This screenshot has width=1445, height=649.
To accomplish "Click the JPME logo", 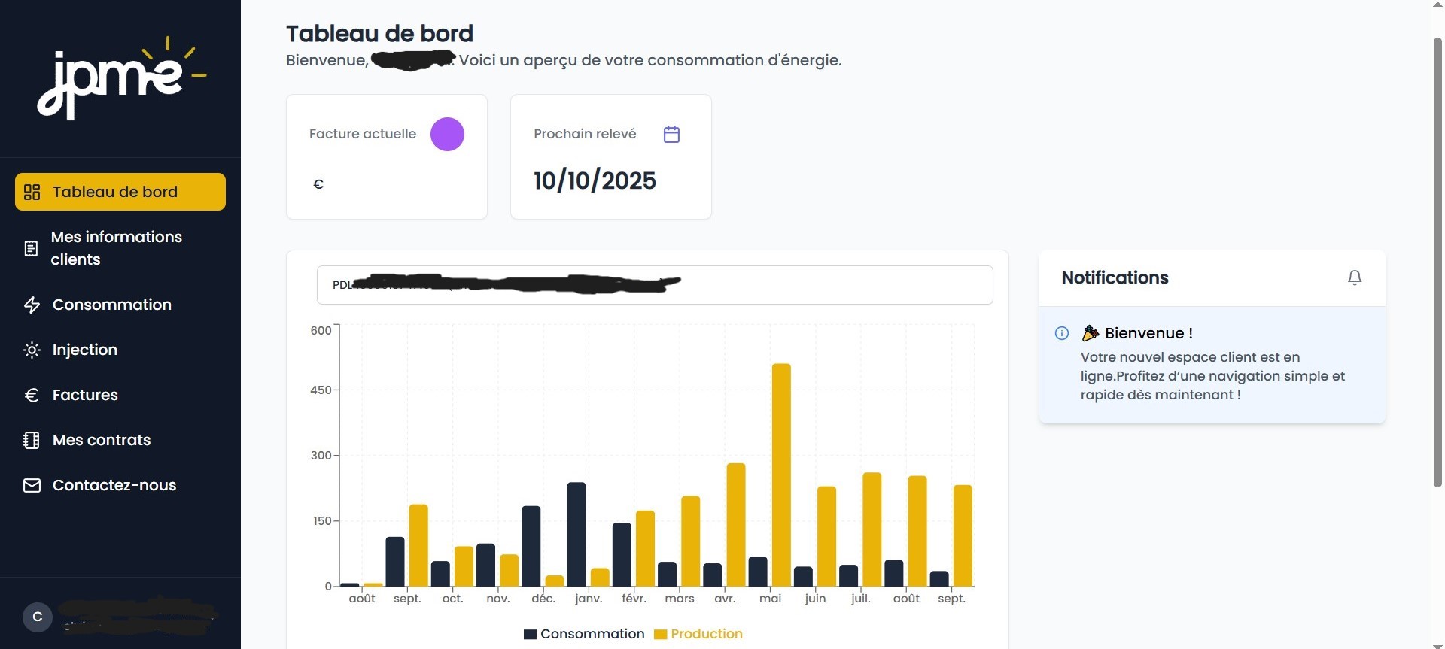I will [120, 78].
